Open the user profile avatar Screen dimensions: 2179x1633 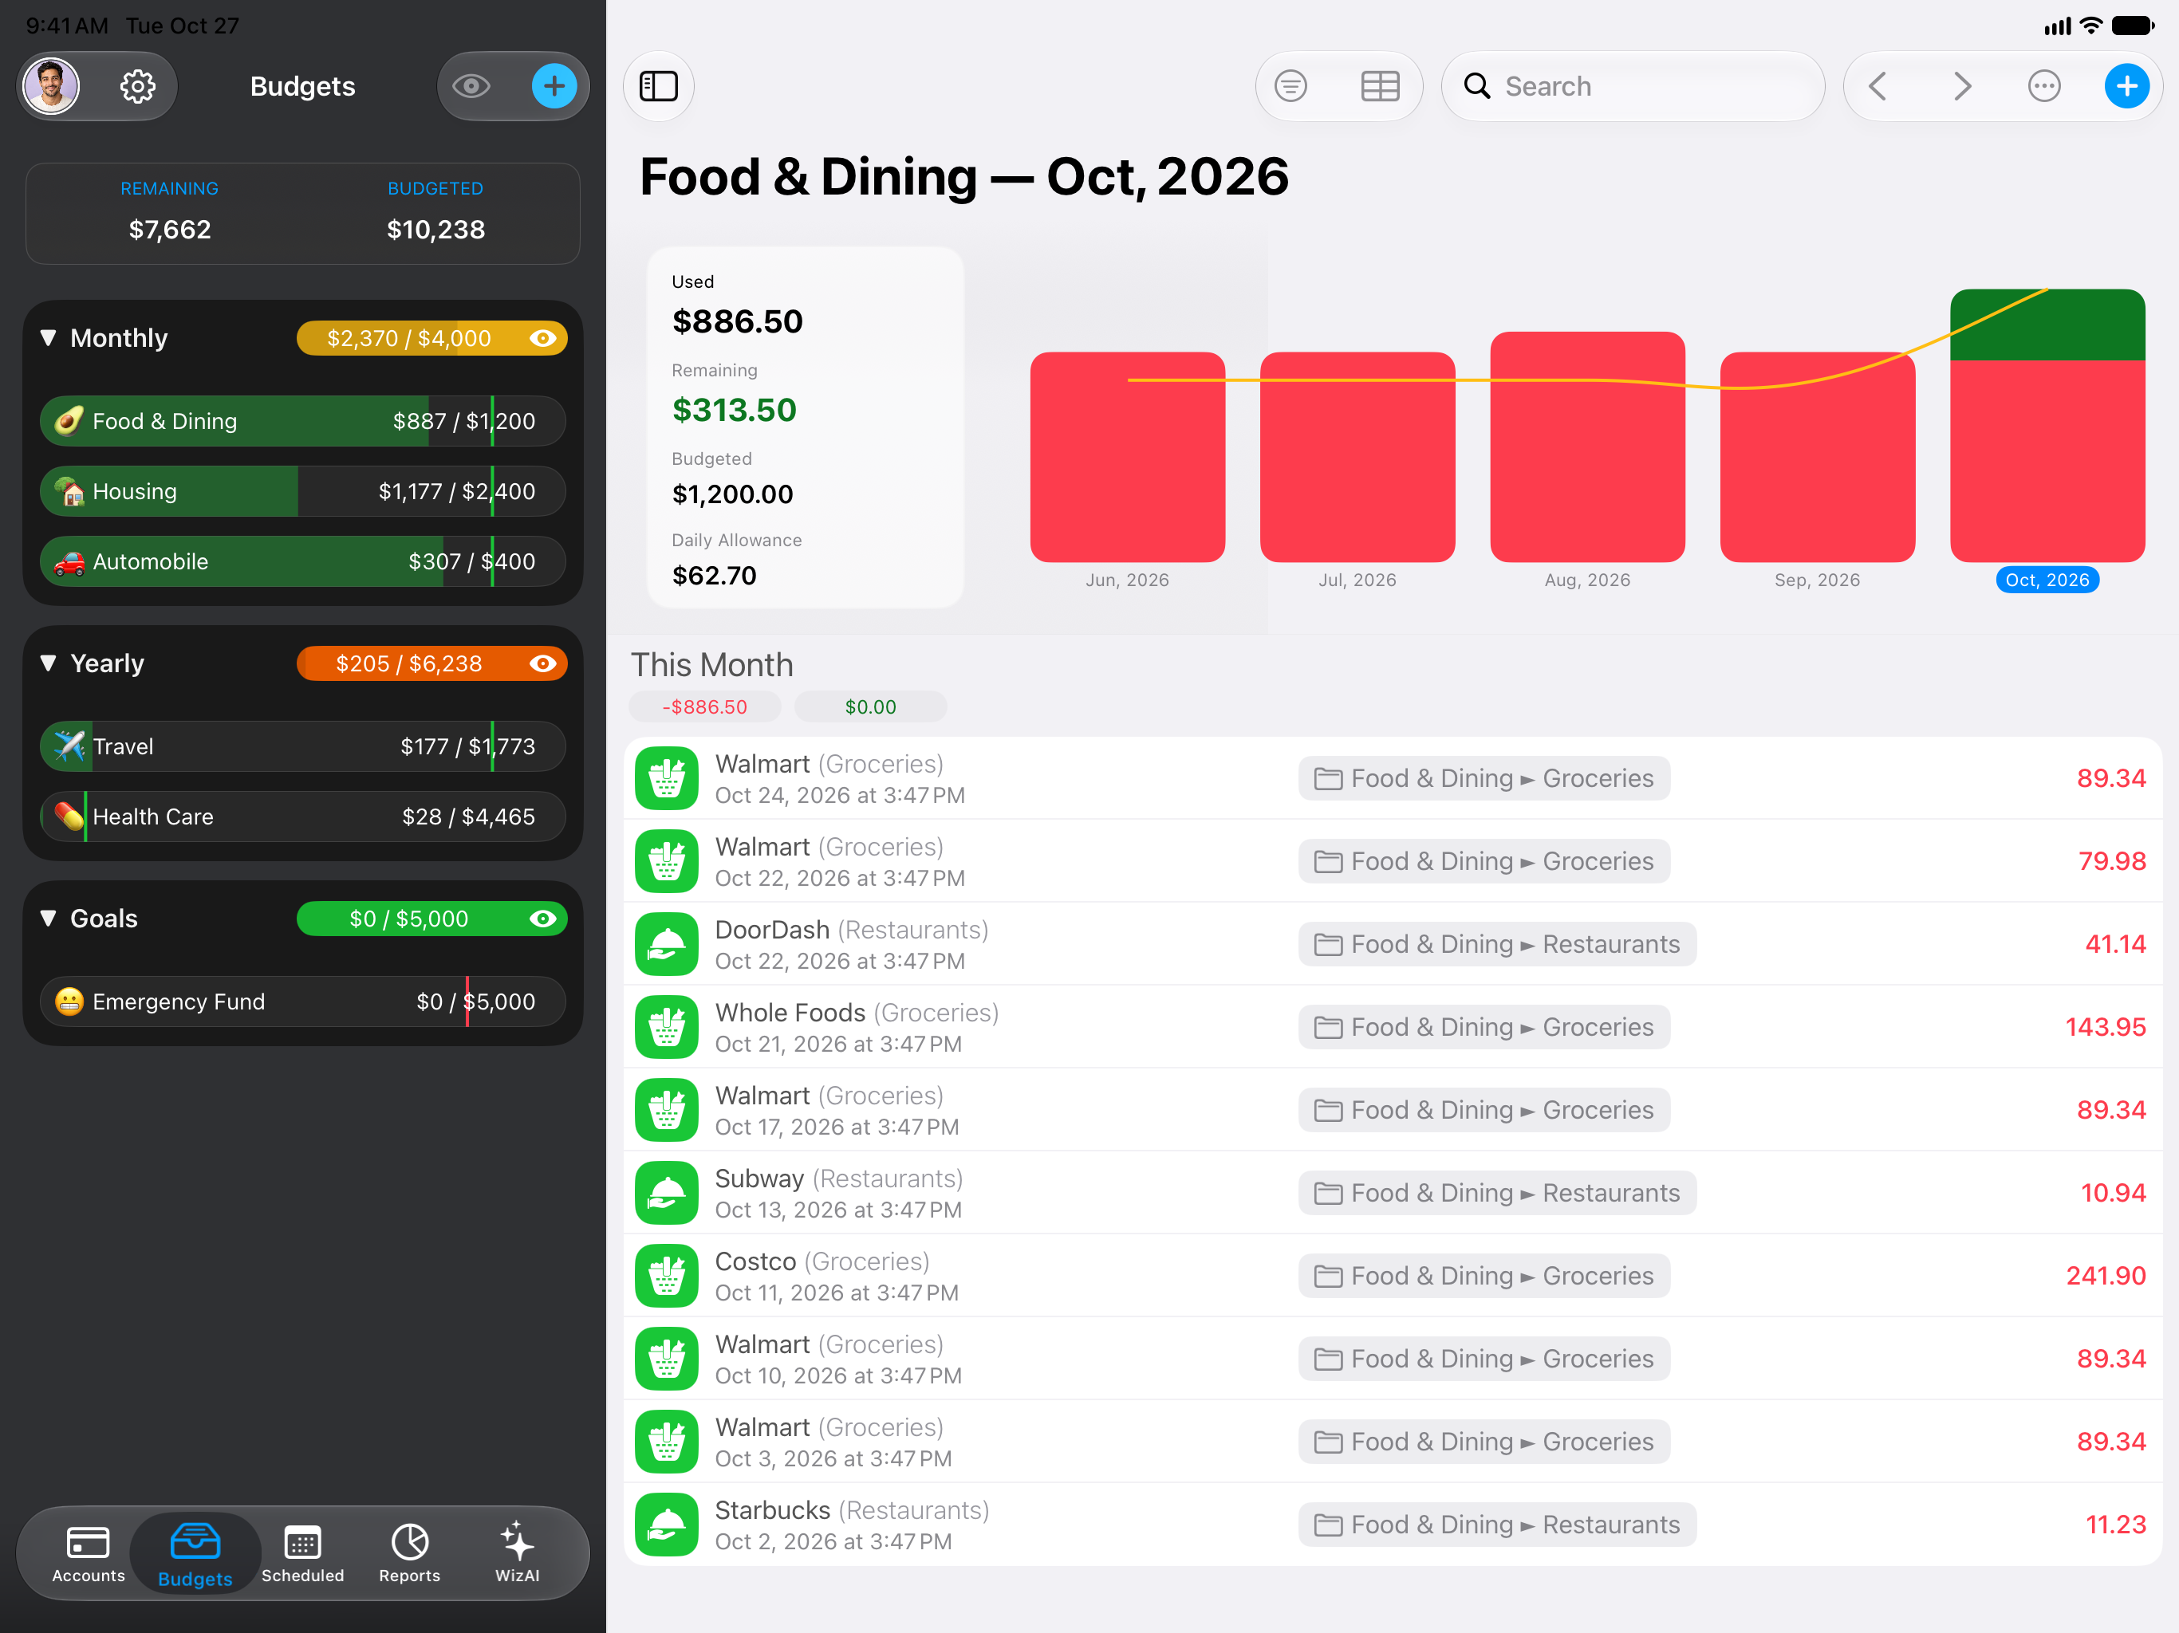click(x=51, y=87)
